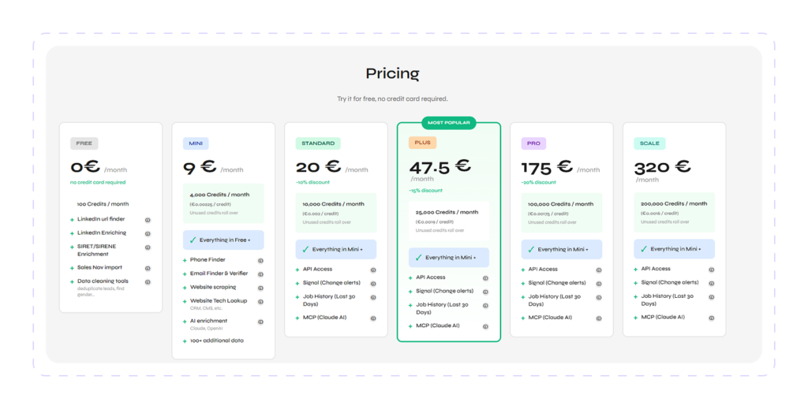Click Everything in Free + in Mini plan

click(223, 240)
